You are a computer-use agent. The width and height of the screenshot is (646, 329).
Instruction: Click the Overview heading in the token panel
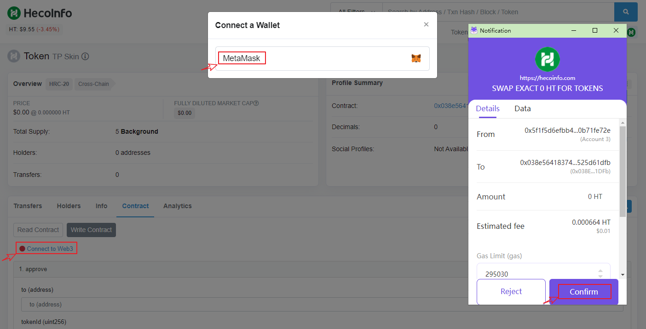tap(28, 84)
